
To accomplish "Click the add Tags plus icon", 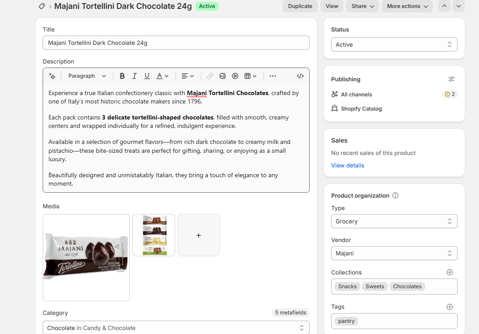I will click(449, 307).
